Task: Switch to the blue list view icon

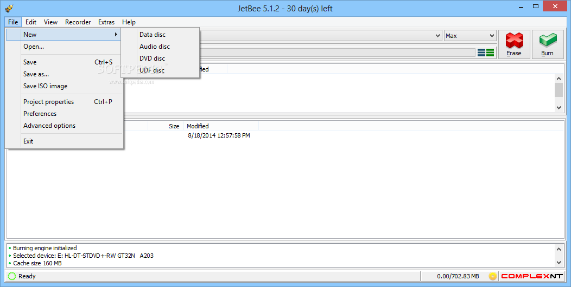Action: pyautogui.click(x=481, y=53)
